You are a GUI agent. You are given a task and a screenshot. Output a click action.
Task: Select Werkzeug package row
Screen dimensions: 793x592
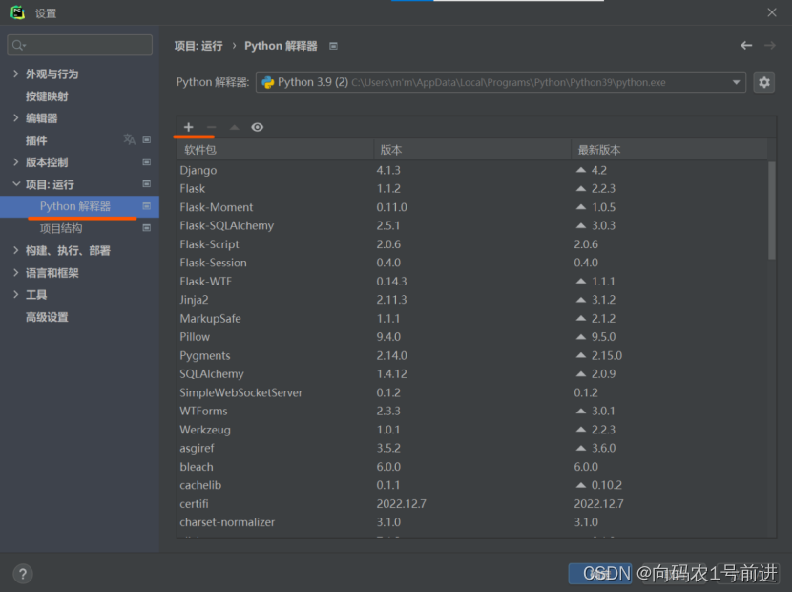(x=472, y=430)
